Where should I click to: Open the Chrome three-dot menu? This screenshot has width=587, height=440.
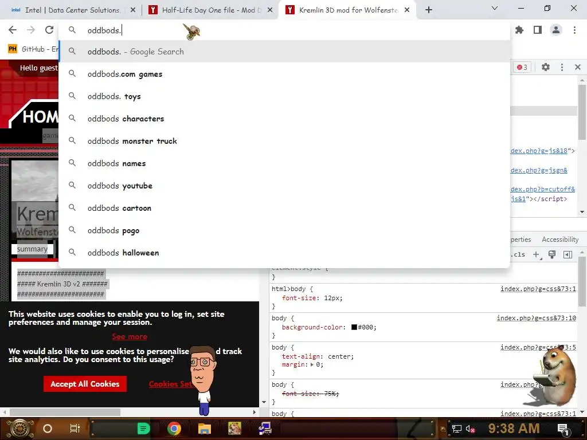point(574,30)
